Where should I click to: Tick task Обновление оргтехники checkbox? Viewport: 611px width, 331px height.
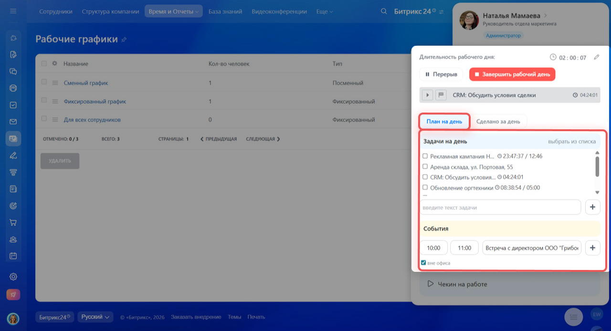point(425,187)
